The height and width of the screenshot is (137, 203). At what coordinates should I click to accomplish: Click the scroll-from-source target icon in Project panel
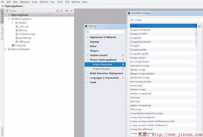pos(57,11)
